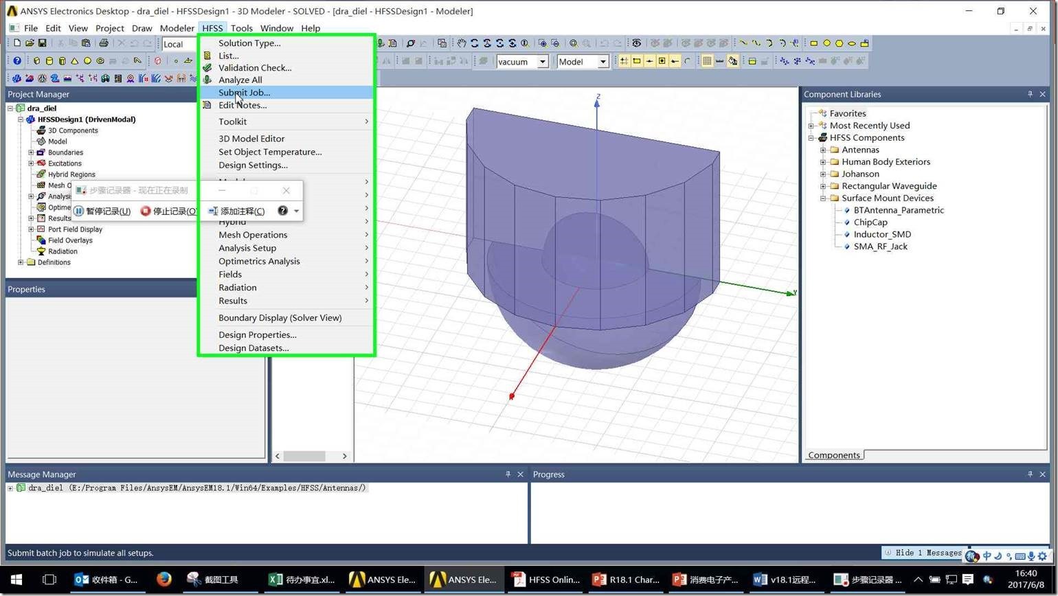
Task: Click the blue Help question mark icon
Action: click(17, 61)
